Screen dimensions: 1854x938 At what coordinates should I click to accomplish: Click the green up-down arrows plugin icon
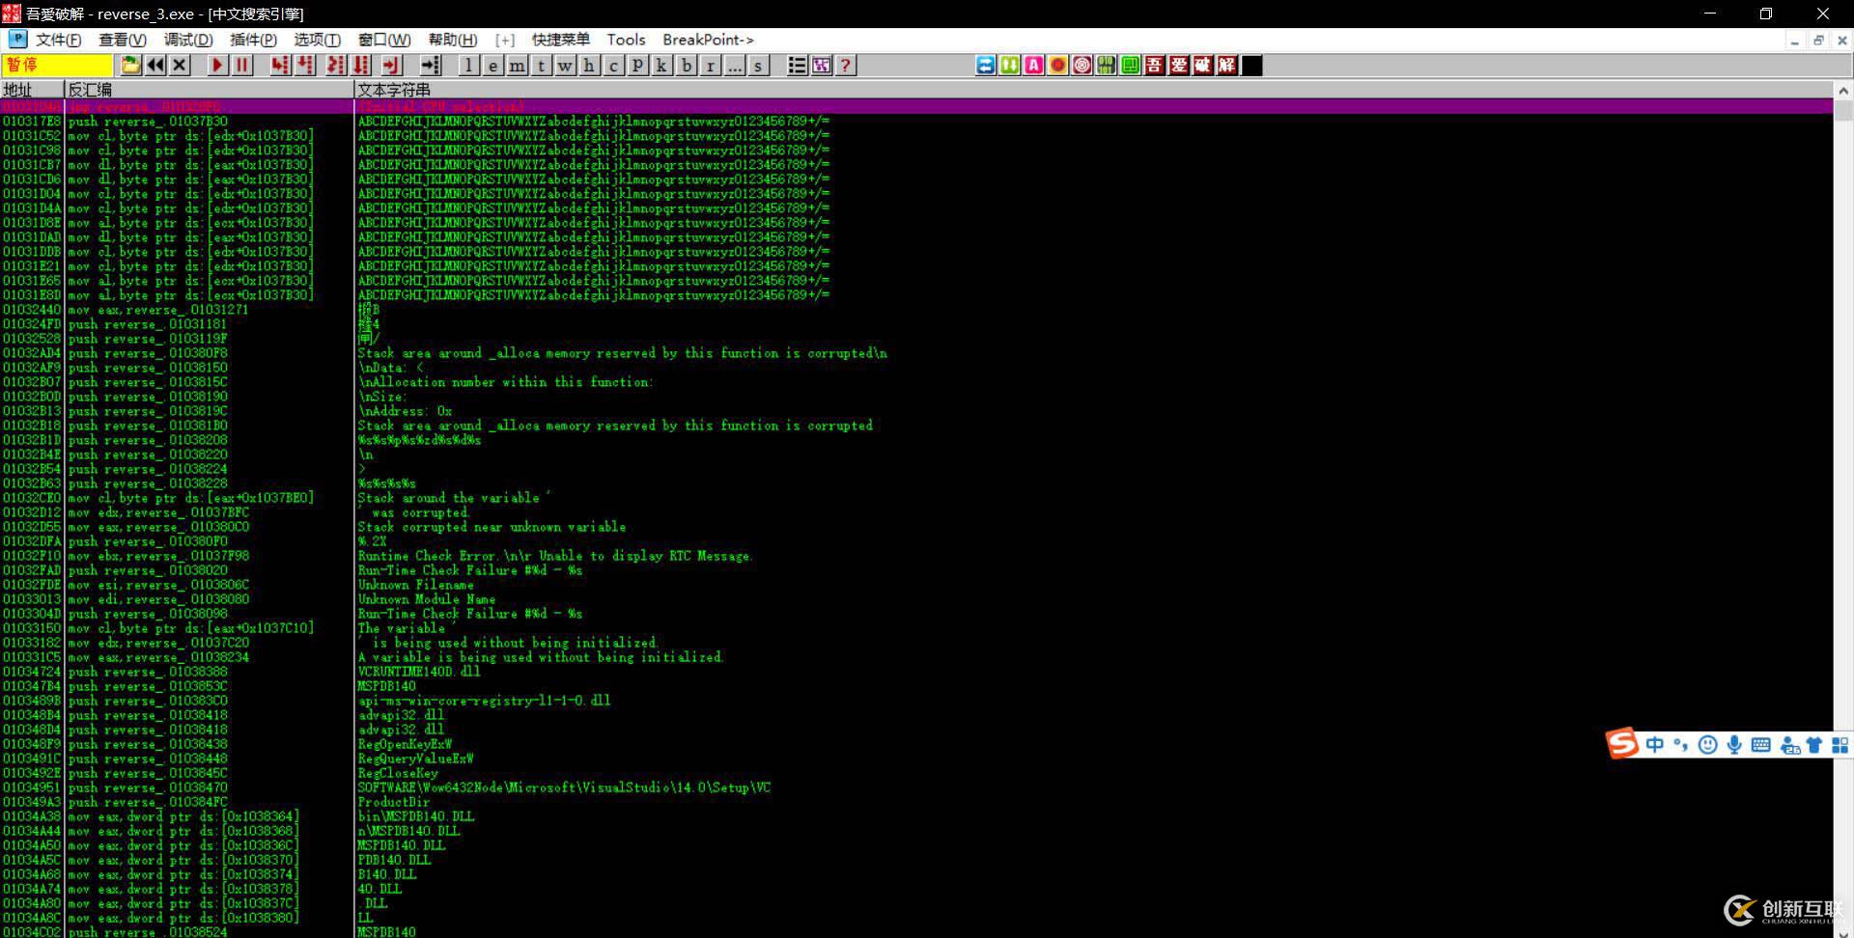(x=1009, y=65)
